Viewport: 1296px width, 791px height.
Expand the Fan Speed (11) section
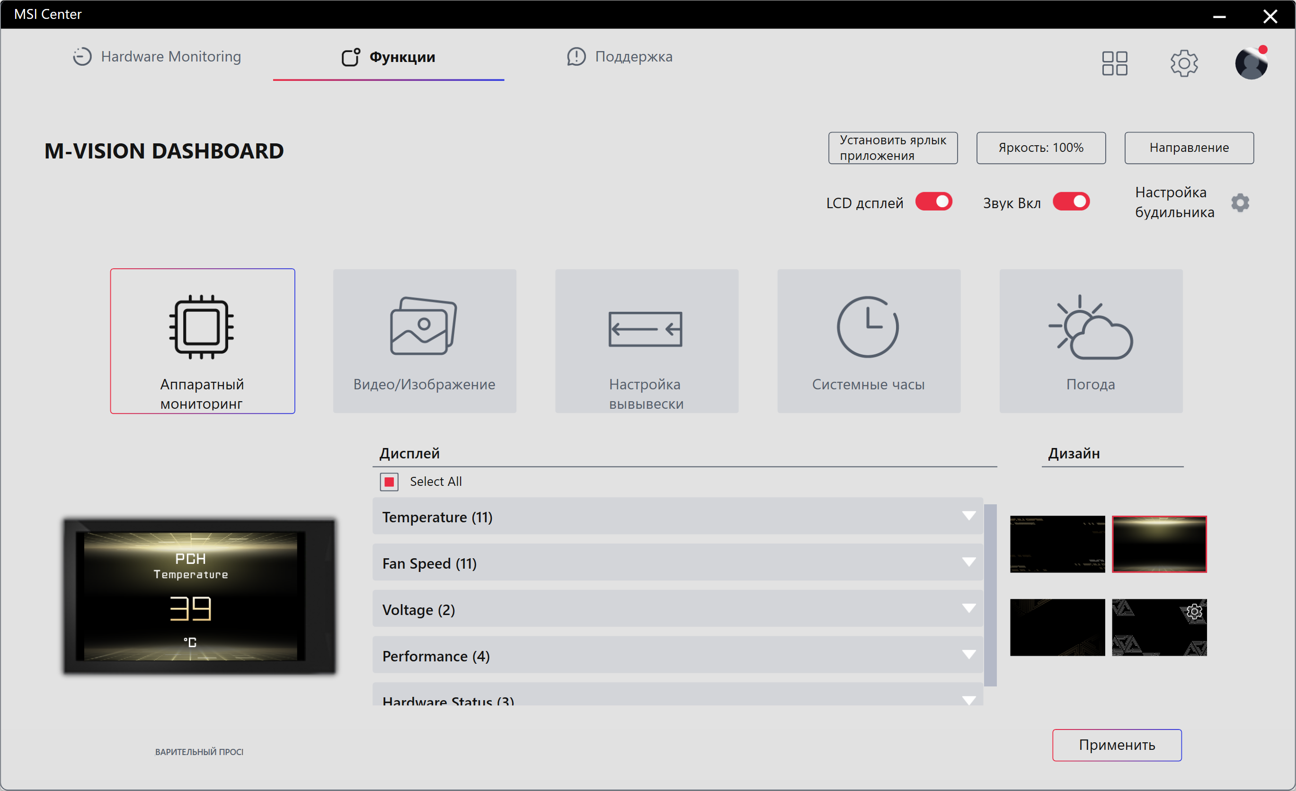[677, 562]
